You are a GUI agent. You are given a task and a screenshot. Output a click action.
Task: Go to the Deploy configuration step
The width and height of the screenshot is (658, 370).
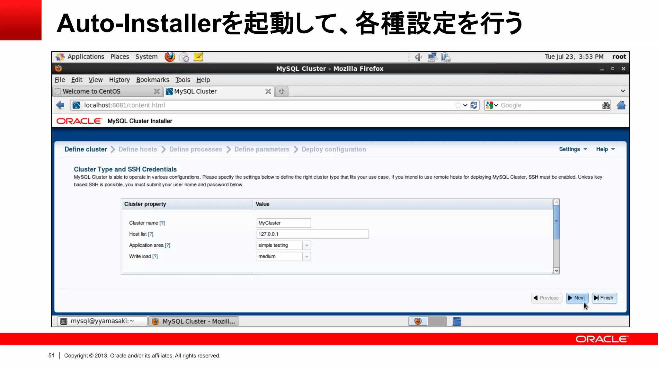tap(334, 149)
